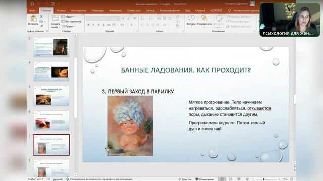
Task: Open the Arrange (Упорядочить) dropdown
Action: point(204,21)
